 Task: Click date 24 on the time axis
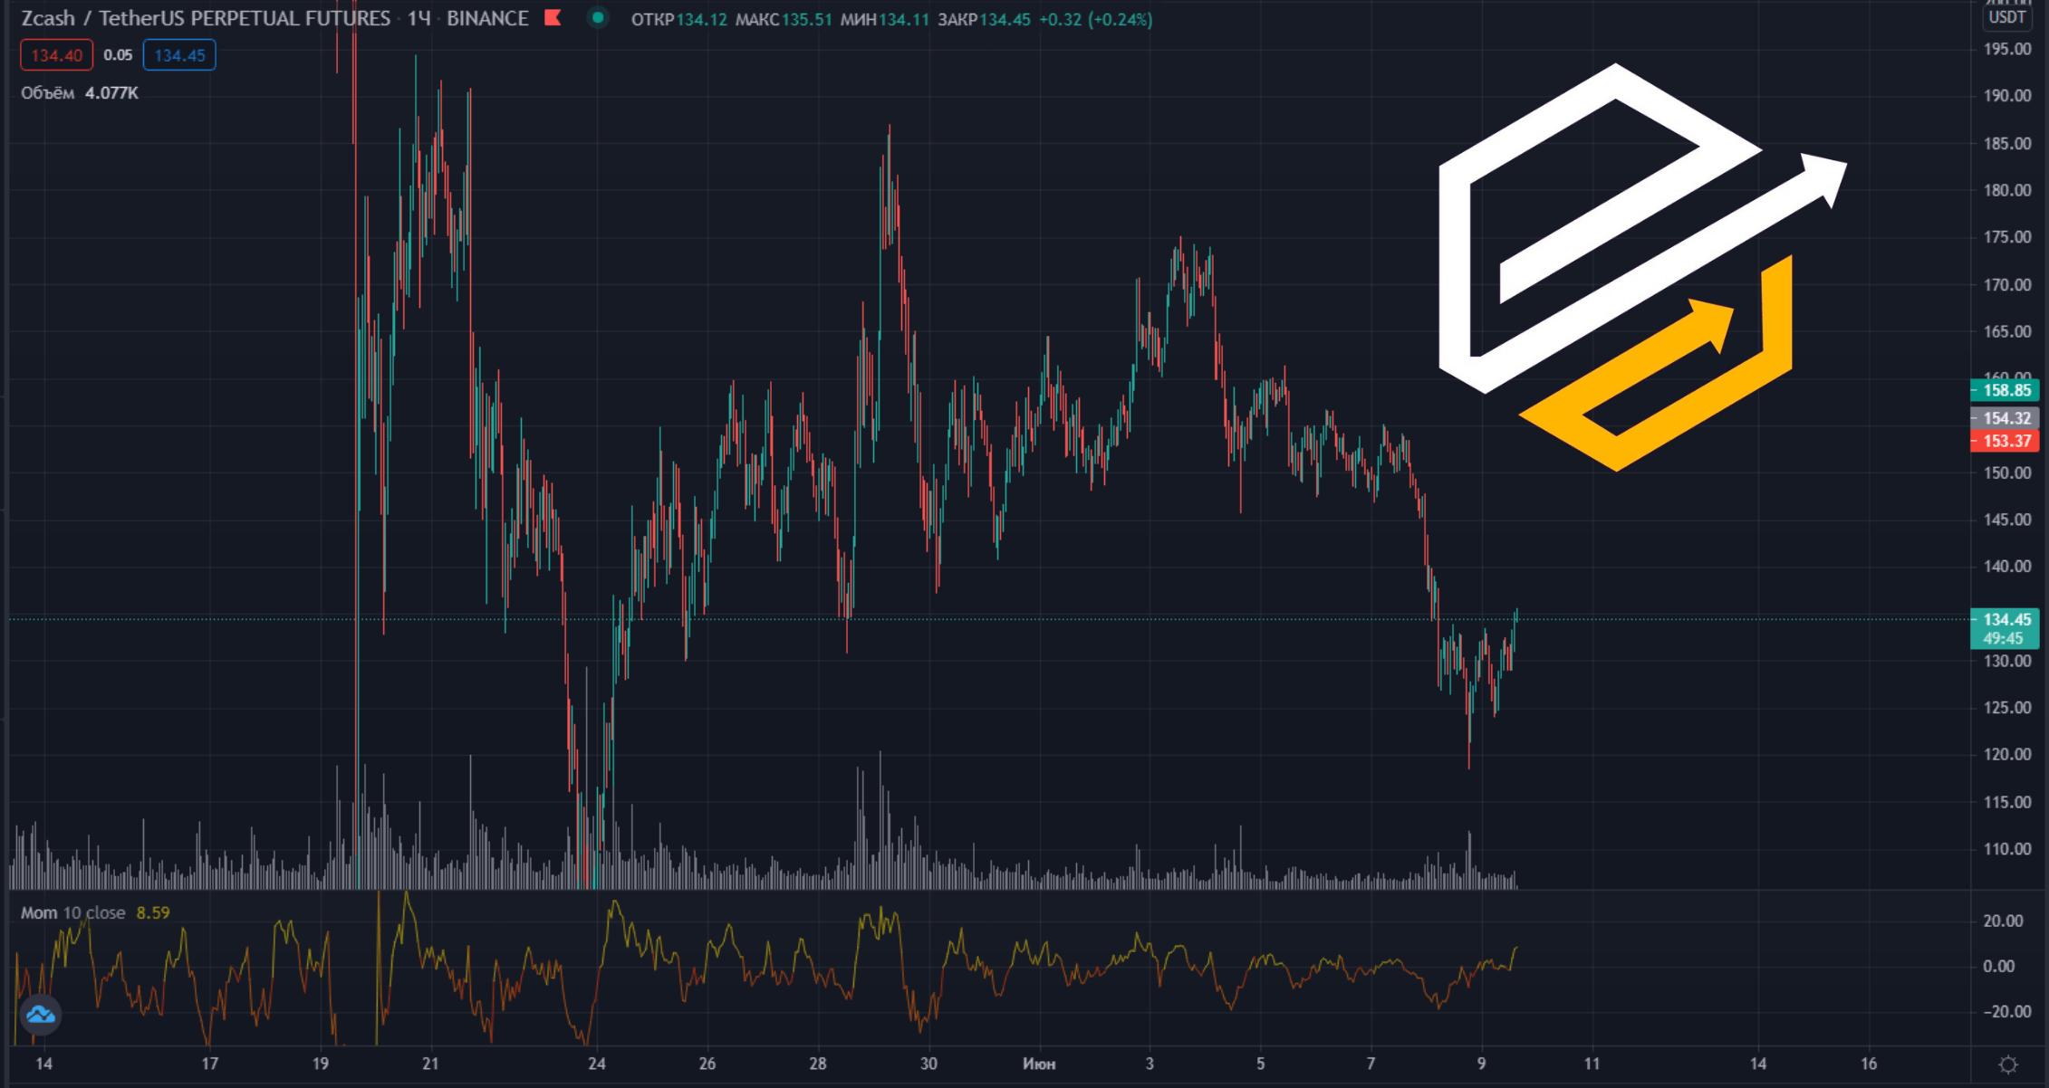click(x=596, y=1064)
